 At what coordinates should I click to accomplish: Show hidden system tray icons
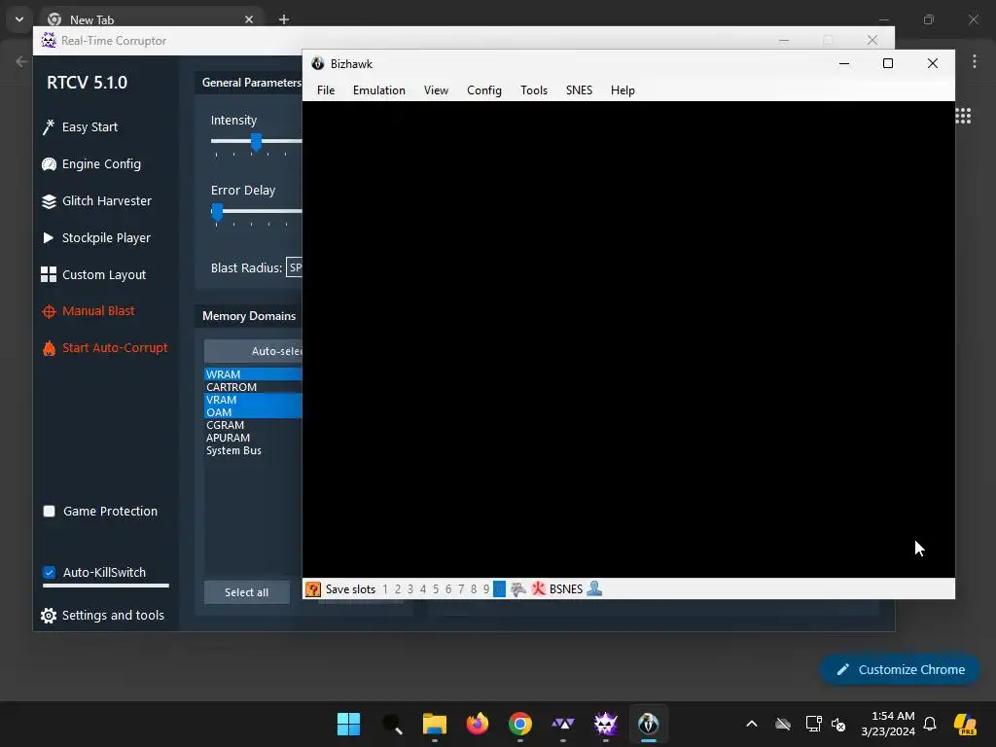pyautogui.click(x=752, y=724)
